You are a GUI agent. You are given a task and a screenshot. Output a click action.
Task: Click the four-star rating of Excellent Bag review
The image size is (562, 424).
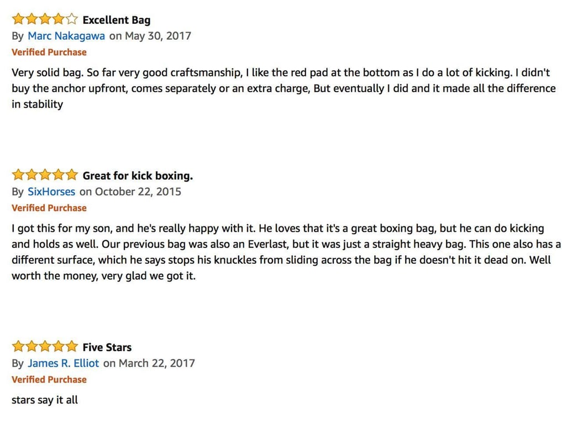45,19
